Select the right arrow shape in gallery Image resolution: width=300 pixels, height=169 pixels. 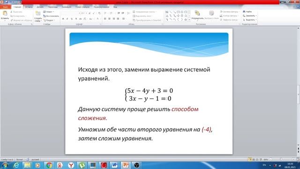(x=178, y=15)
